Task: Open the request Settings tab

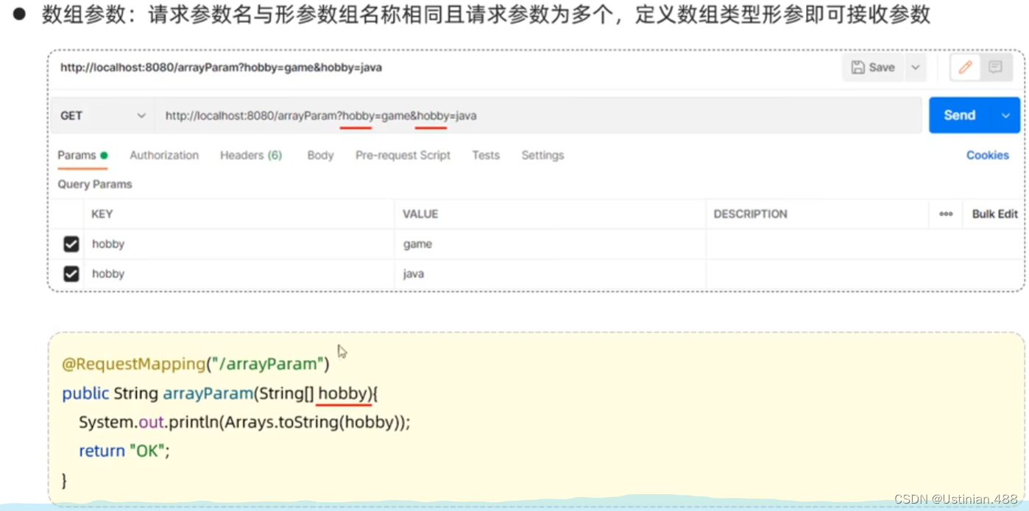Action: click(542, 155)
